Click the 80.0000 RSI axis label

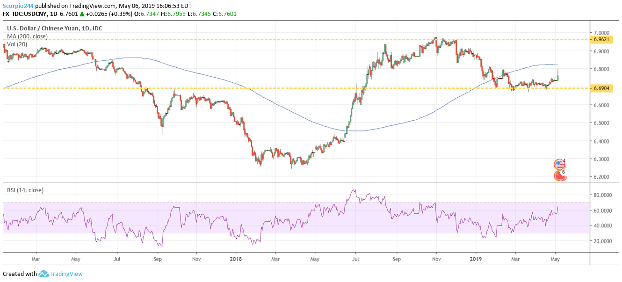pos(603,195)
